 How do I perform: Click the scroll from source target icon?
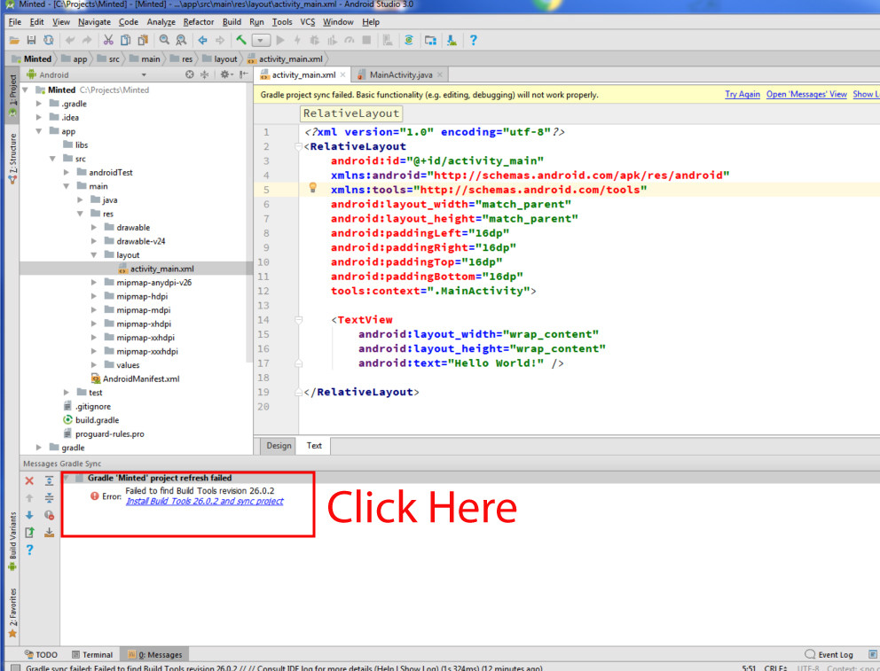(x=190, y=74)
